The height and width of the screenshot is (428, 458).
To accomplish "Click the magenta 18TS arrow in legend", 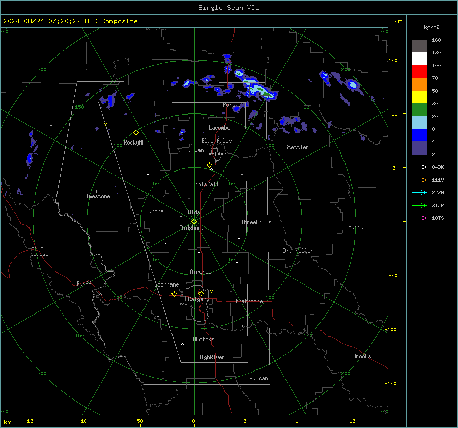I will coord(419,218).
